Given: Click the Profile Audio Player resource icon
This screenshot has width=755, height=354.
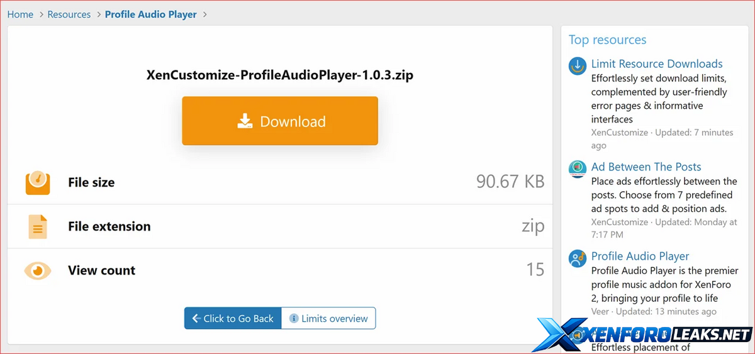Looking at the screenshot, I should tap(578, 258).
